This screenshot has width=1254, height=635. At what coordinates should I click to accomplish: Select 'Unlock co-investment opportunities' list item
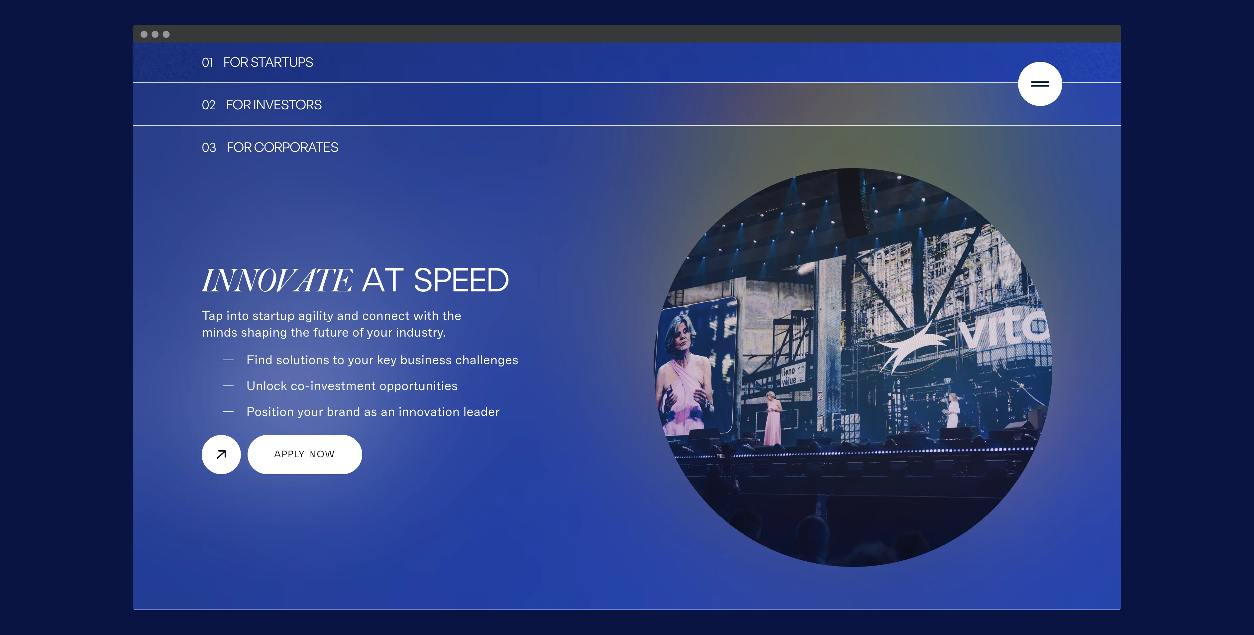click(352, 386)
